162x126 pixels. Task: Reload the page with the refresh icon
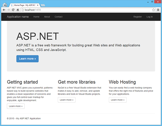point(13,10)
